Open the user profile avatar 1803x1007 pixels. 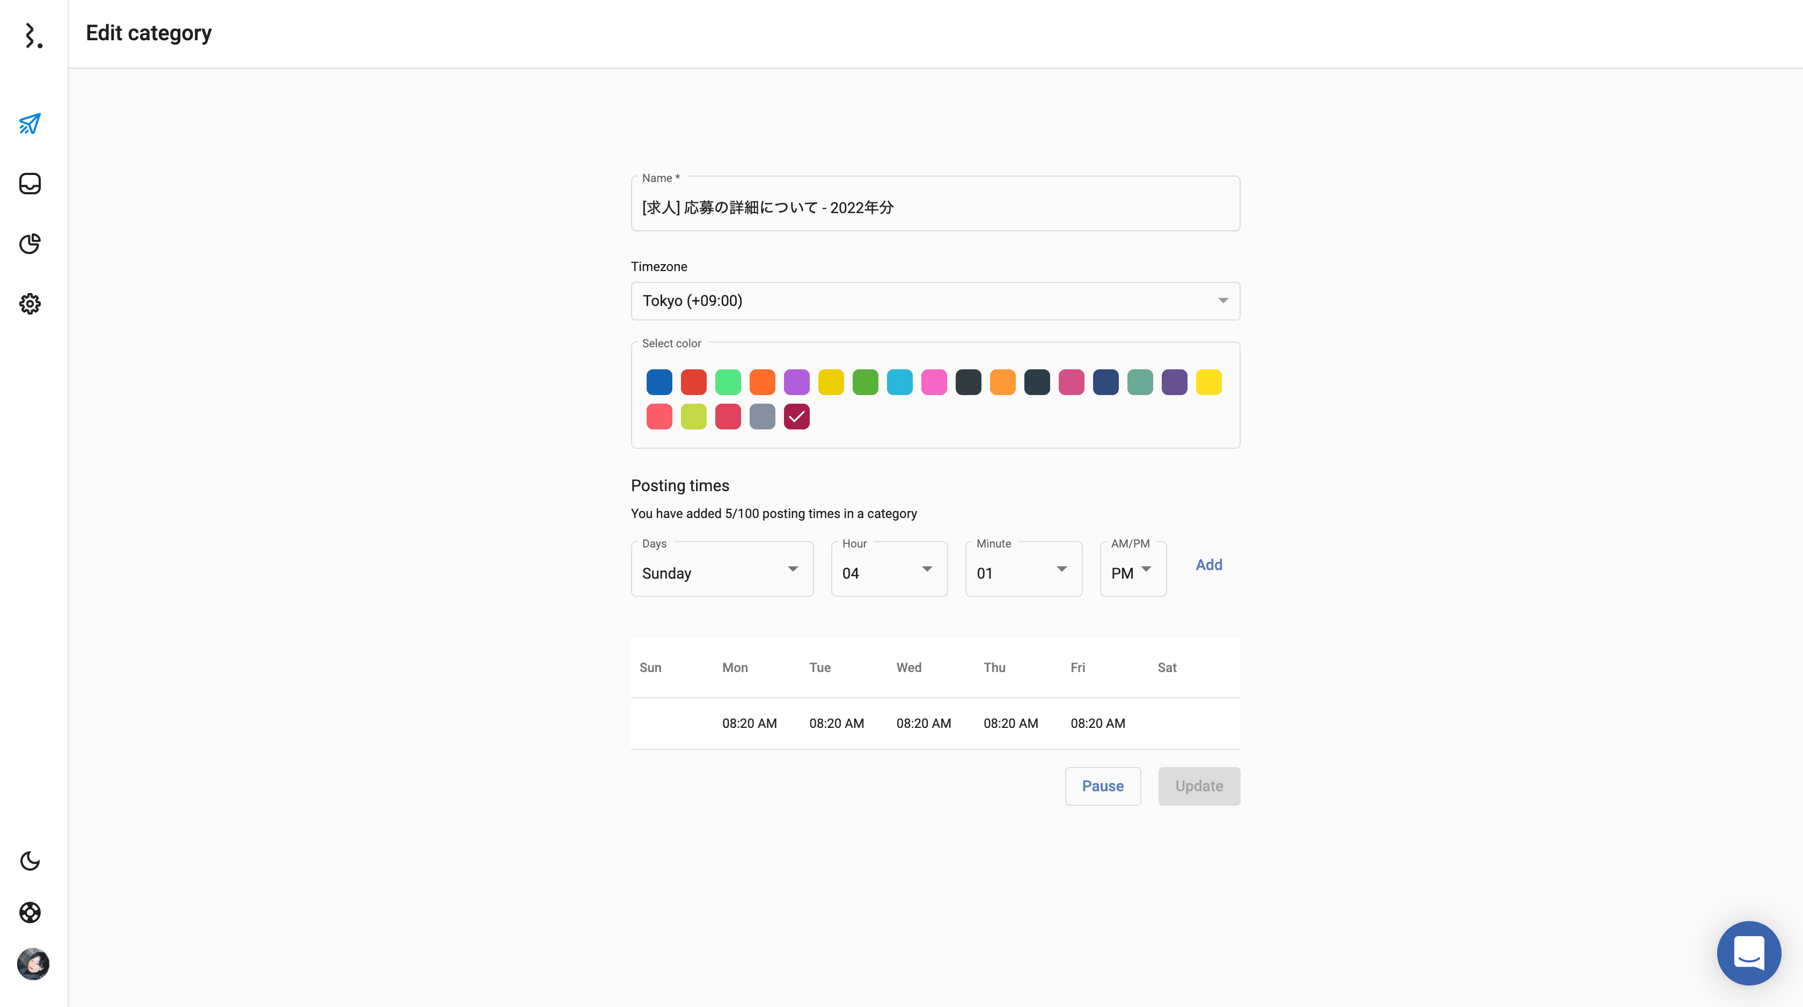(x=33, y=964)
